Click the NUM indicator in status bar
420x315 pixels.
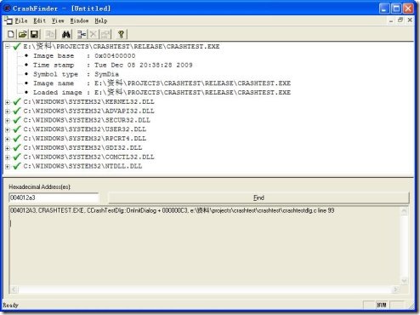click(x=382, y=305)
